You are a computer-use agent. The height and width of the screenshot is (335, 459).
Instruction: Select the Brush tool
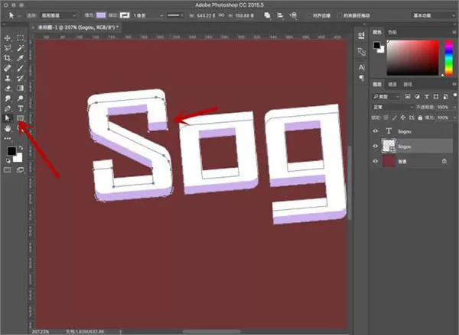(x=20, y=68)
